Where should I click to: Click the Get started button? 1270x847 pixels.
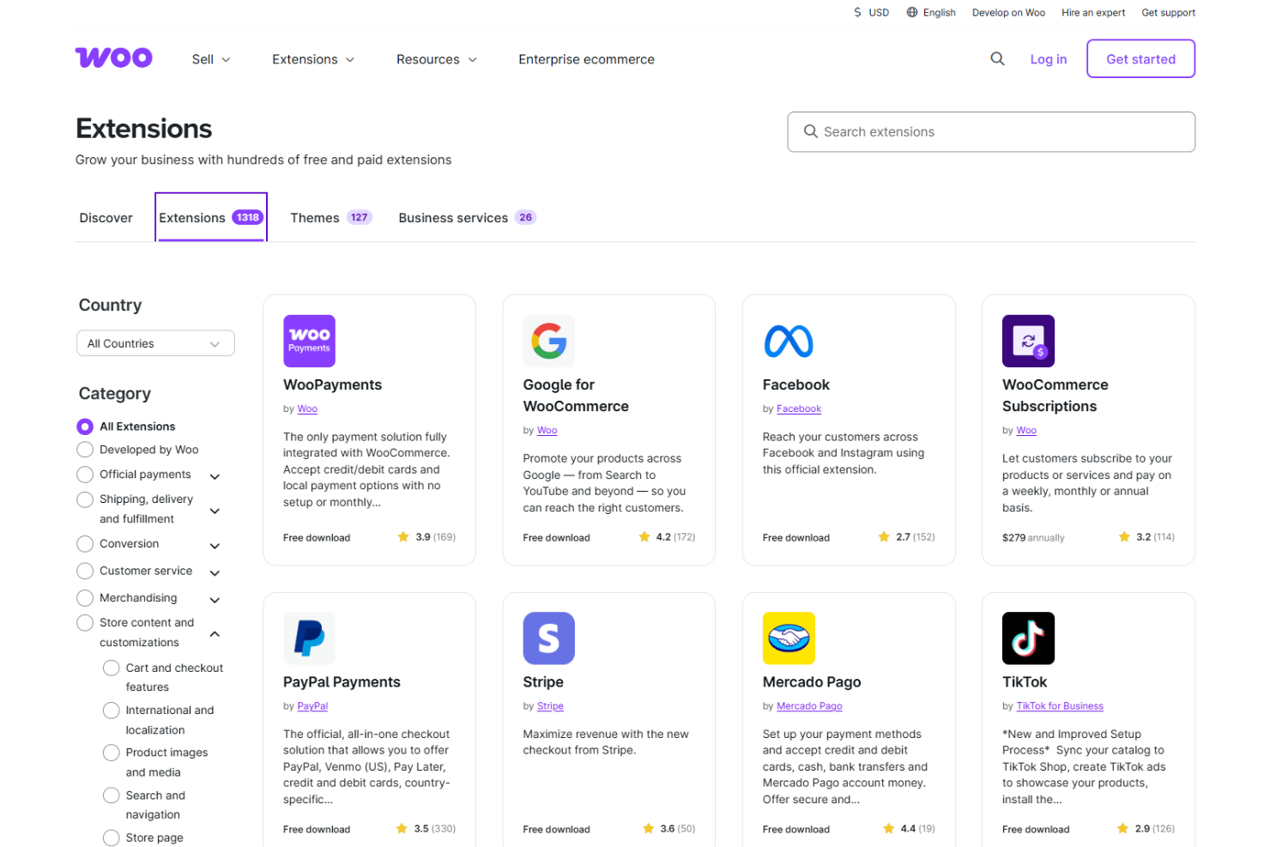coord(1140,58)
